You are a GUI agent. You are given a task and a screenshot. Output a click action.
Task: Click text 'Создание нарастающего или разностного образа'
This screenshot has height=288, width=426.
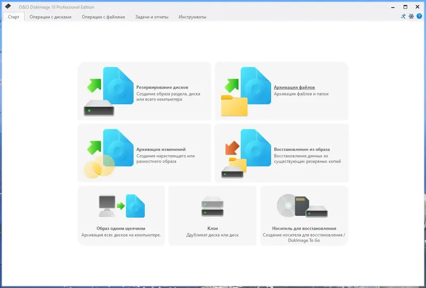[166, 159]
